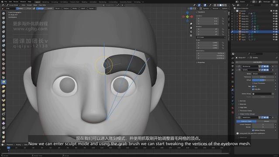Screen dimensions: 279x157
Task: Expand the Properties section in sidebar
Action: point(201,62)
